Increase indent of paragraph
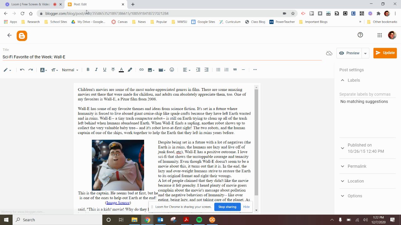The height and width of the screenshot is (225, 401). (198, 70)
